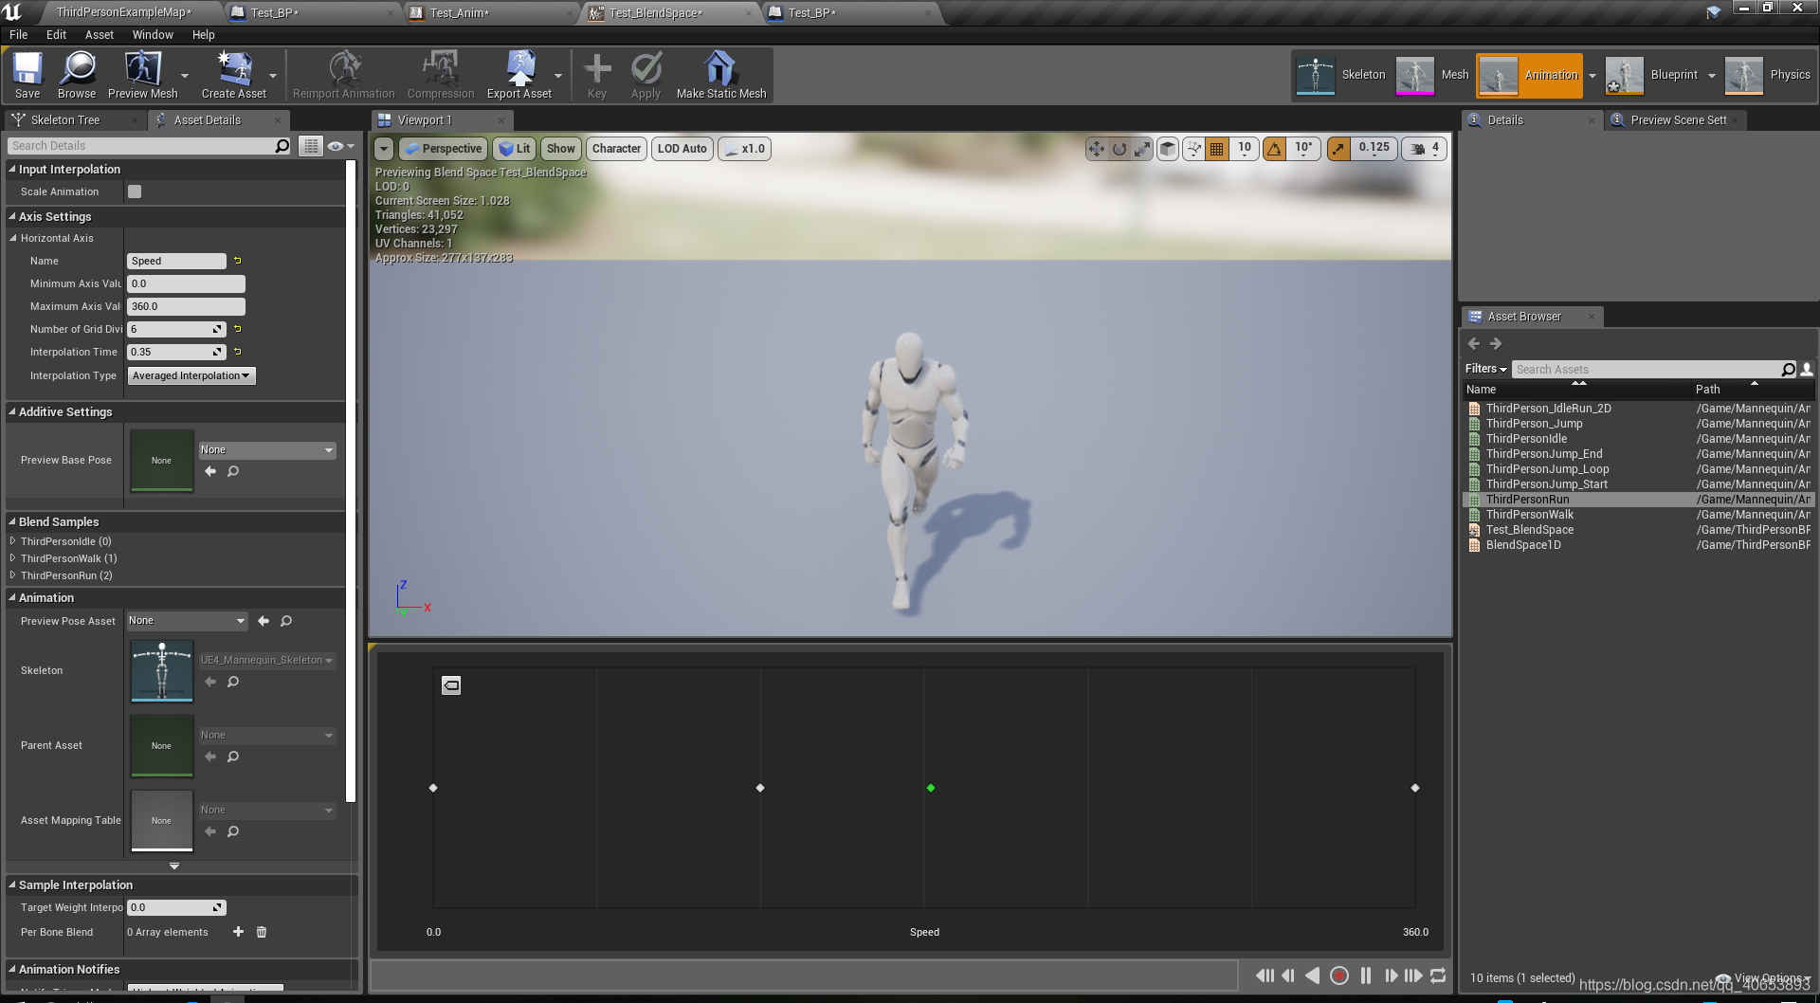Delete Per Bone Blend array elements

click(262, 932)
